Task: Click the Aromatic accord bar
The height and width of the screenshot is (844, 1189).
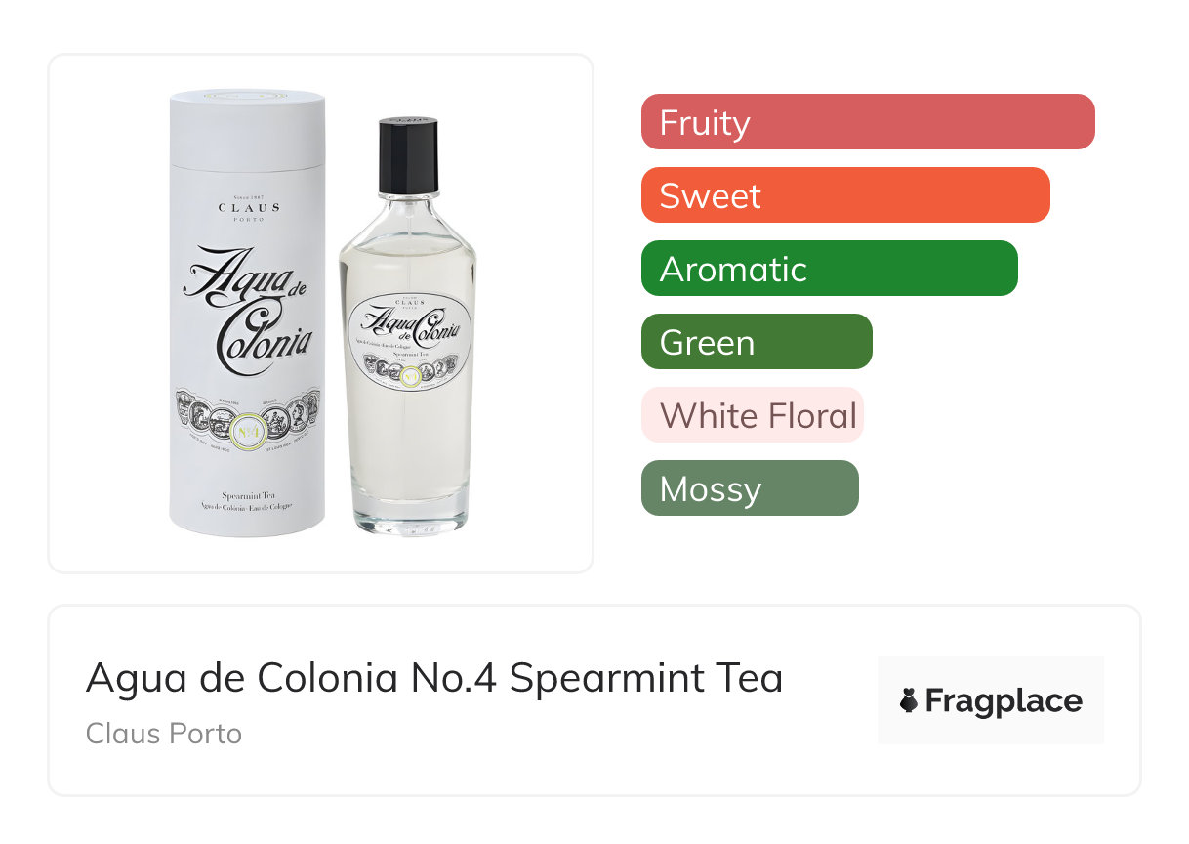Action: point(829,269)
